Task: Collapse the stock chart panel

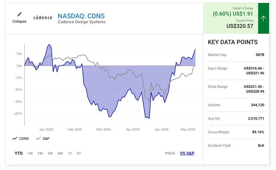Action: coord(19,21)
